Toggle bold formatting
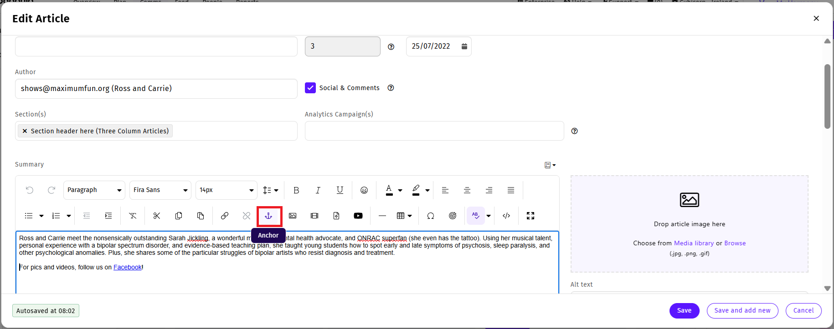834x329 pixels. (x=296, y=190)
